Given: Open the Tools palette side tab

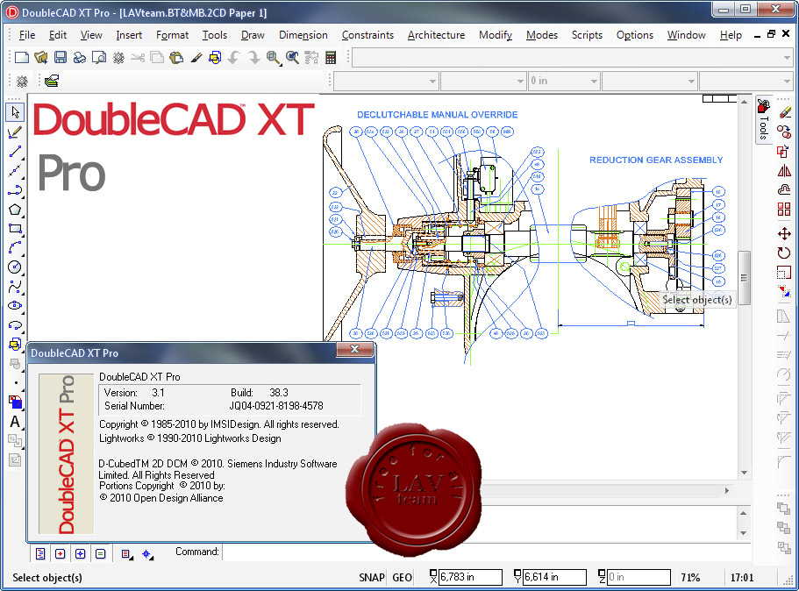Looking at the screenshot, I should pyautogui.click(x=763, y=120).
